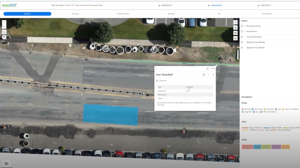This screenshot has width=300, height=168.
Task: Click the Notes row in the popup
Action: pos(185,99)
